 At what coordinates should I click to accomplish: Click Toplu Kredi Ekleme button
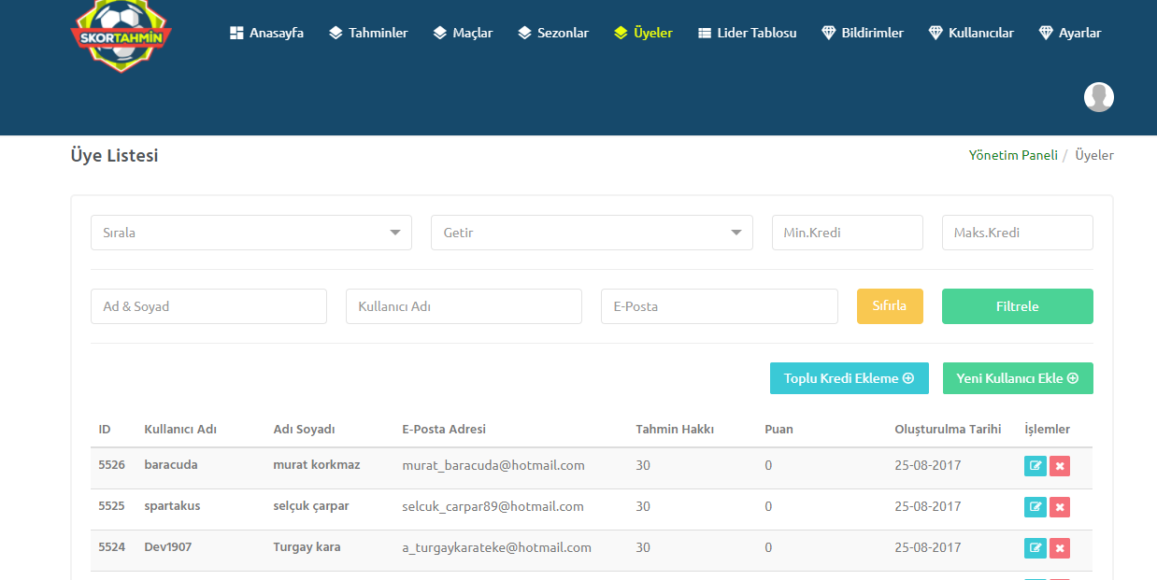coord(850,378)
